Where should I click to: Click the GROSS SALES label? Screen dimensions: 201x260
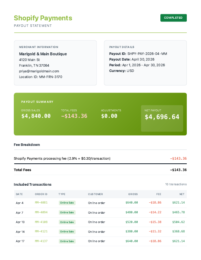30,110
